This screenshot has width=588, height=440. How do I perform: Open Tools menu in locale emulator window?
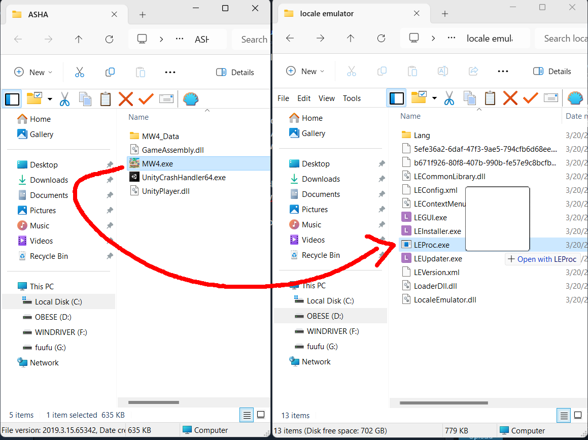(352, 98)
